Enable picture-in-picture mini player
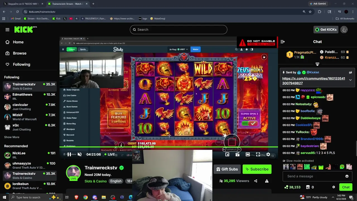The height and width of the screenshot is (201, 357). (x=227, y=154)
